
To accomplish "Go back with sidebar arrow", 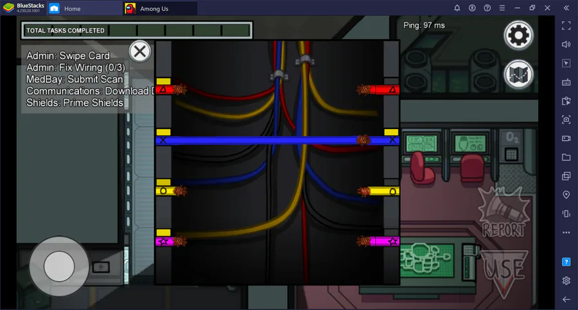I will click(x=566, y=300).
